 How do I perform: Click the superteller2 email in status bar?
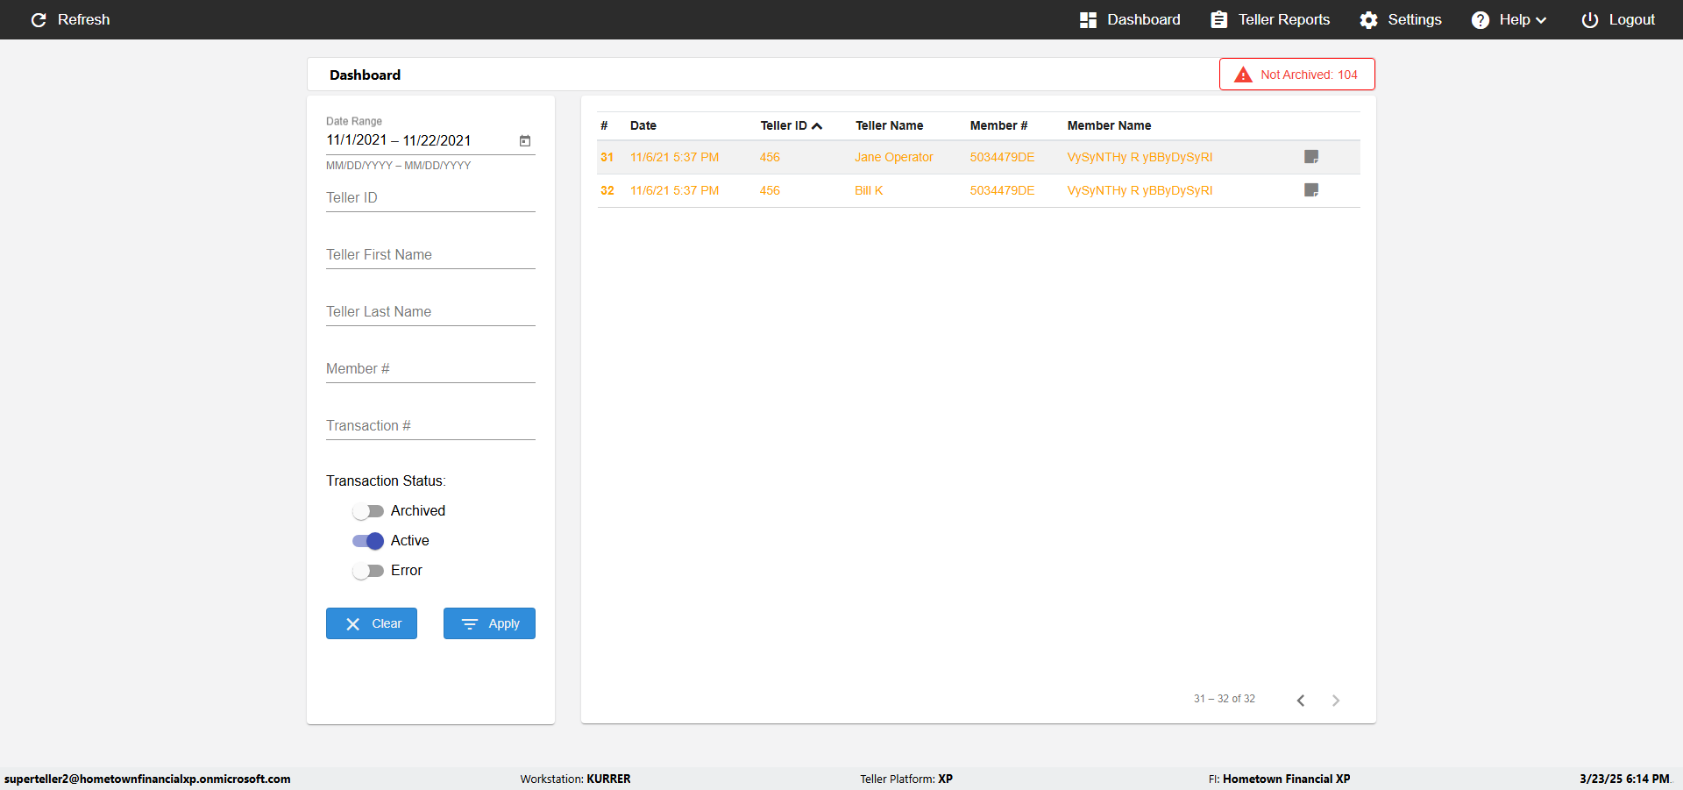(147, 779)
